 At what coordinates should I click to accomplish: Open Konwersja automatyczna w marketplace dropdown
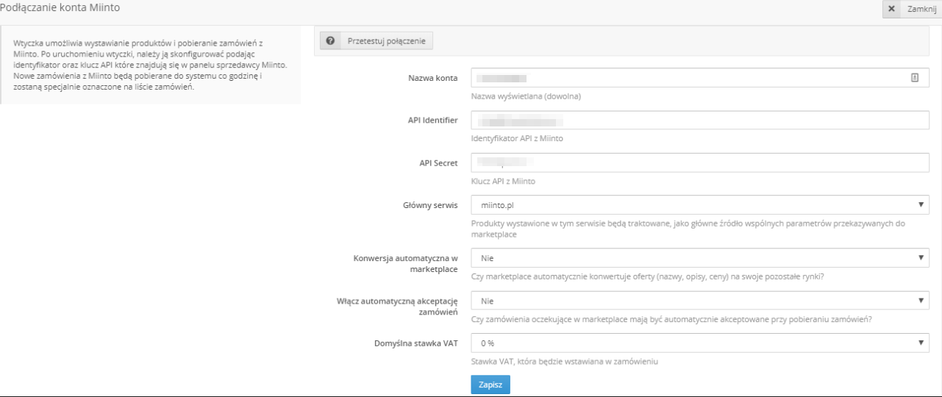pyautogui.click(x=701, y=258)
